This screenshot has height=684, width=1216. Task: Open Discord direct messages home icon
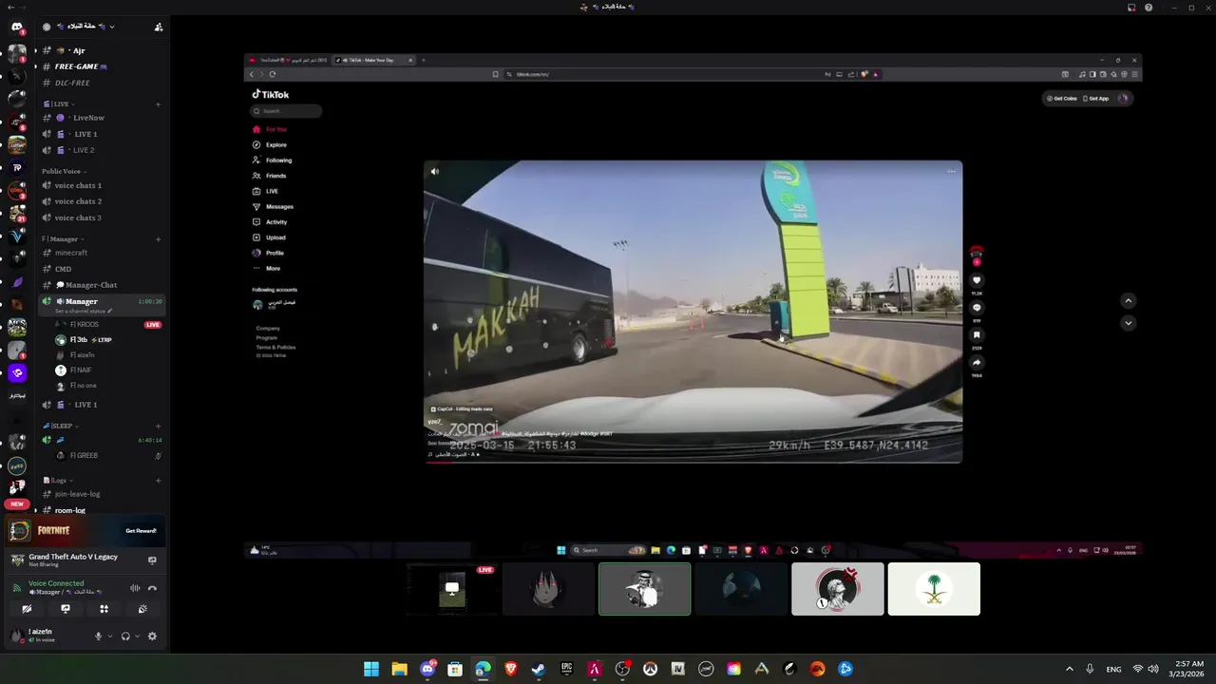(x=16, y=27)
